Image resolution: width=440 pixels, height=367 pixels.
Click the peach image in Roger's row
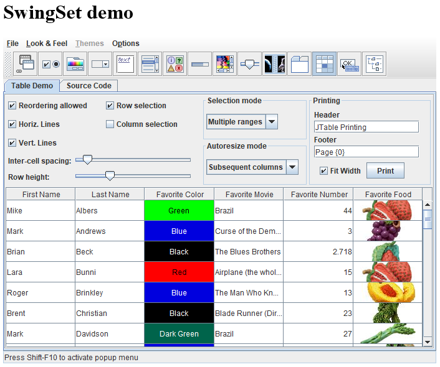(x=392, y=292)
